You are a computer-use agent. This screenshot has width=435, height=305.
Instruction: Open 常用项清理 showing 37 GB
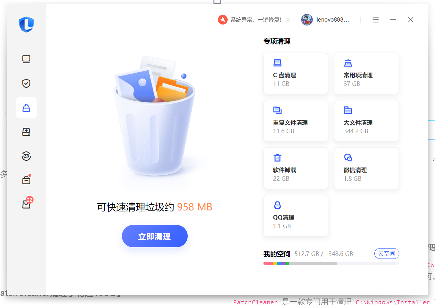tap(366, 73)
